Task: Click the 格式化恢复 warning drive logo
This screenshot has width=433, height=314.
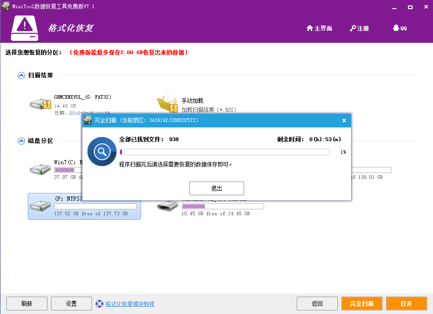Action: pyautogui.click(x=25, y=28)
